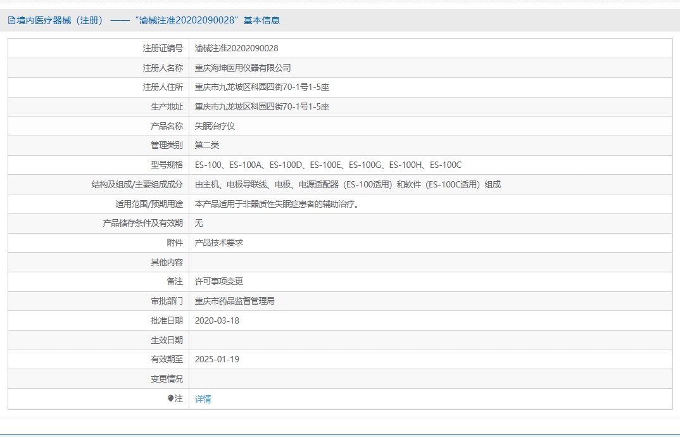
Task: Click the 注册证编号 row label
Action: click(163, 48)
